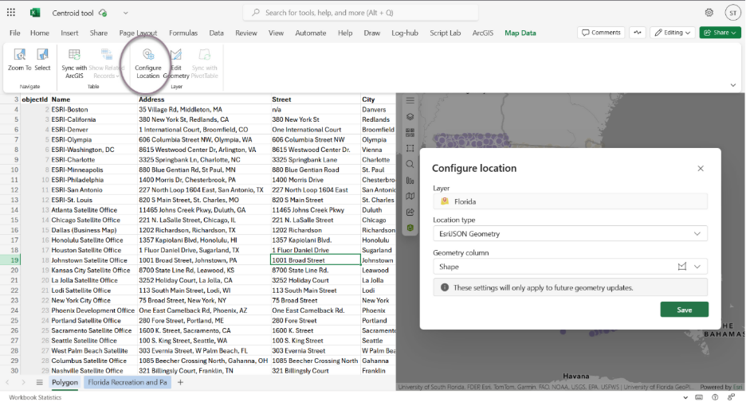746x402 pixels.
Task: Switch to the Home tab
Action: 40,33
